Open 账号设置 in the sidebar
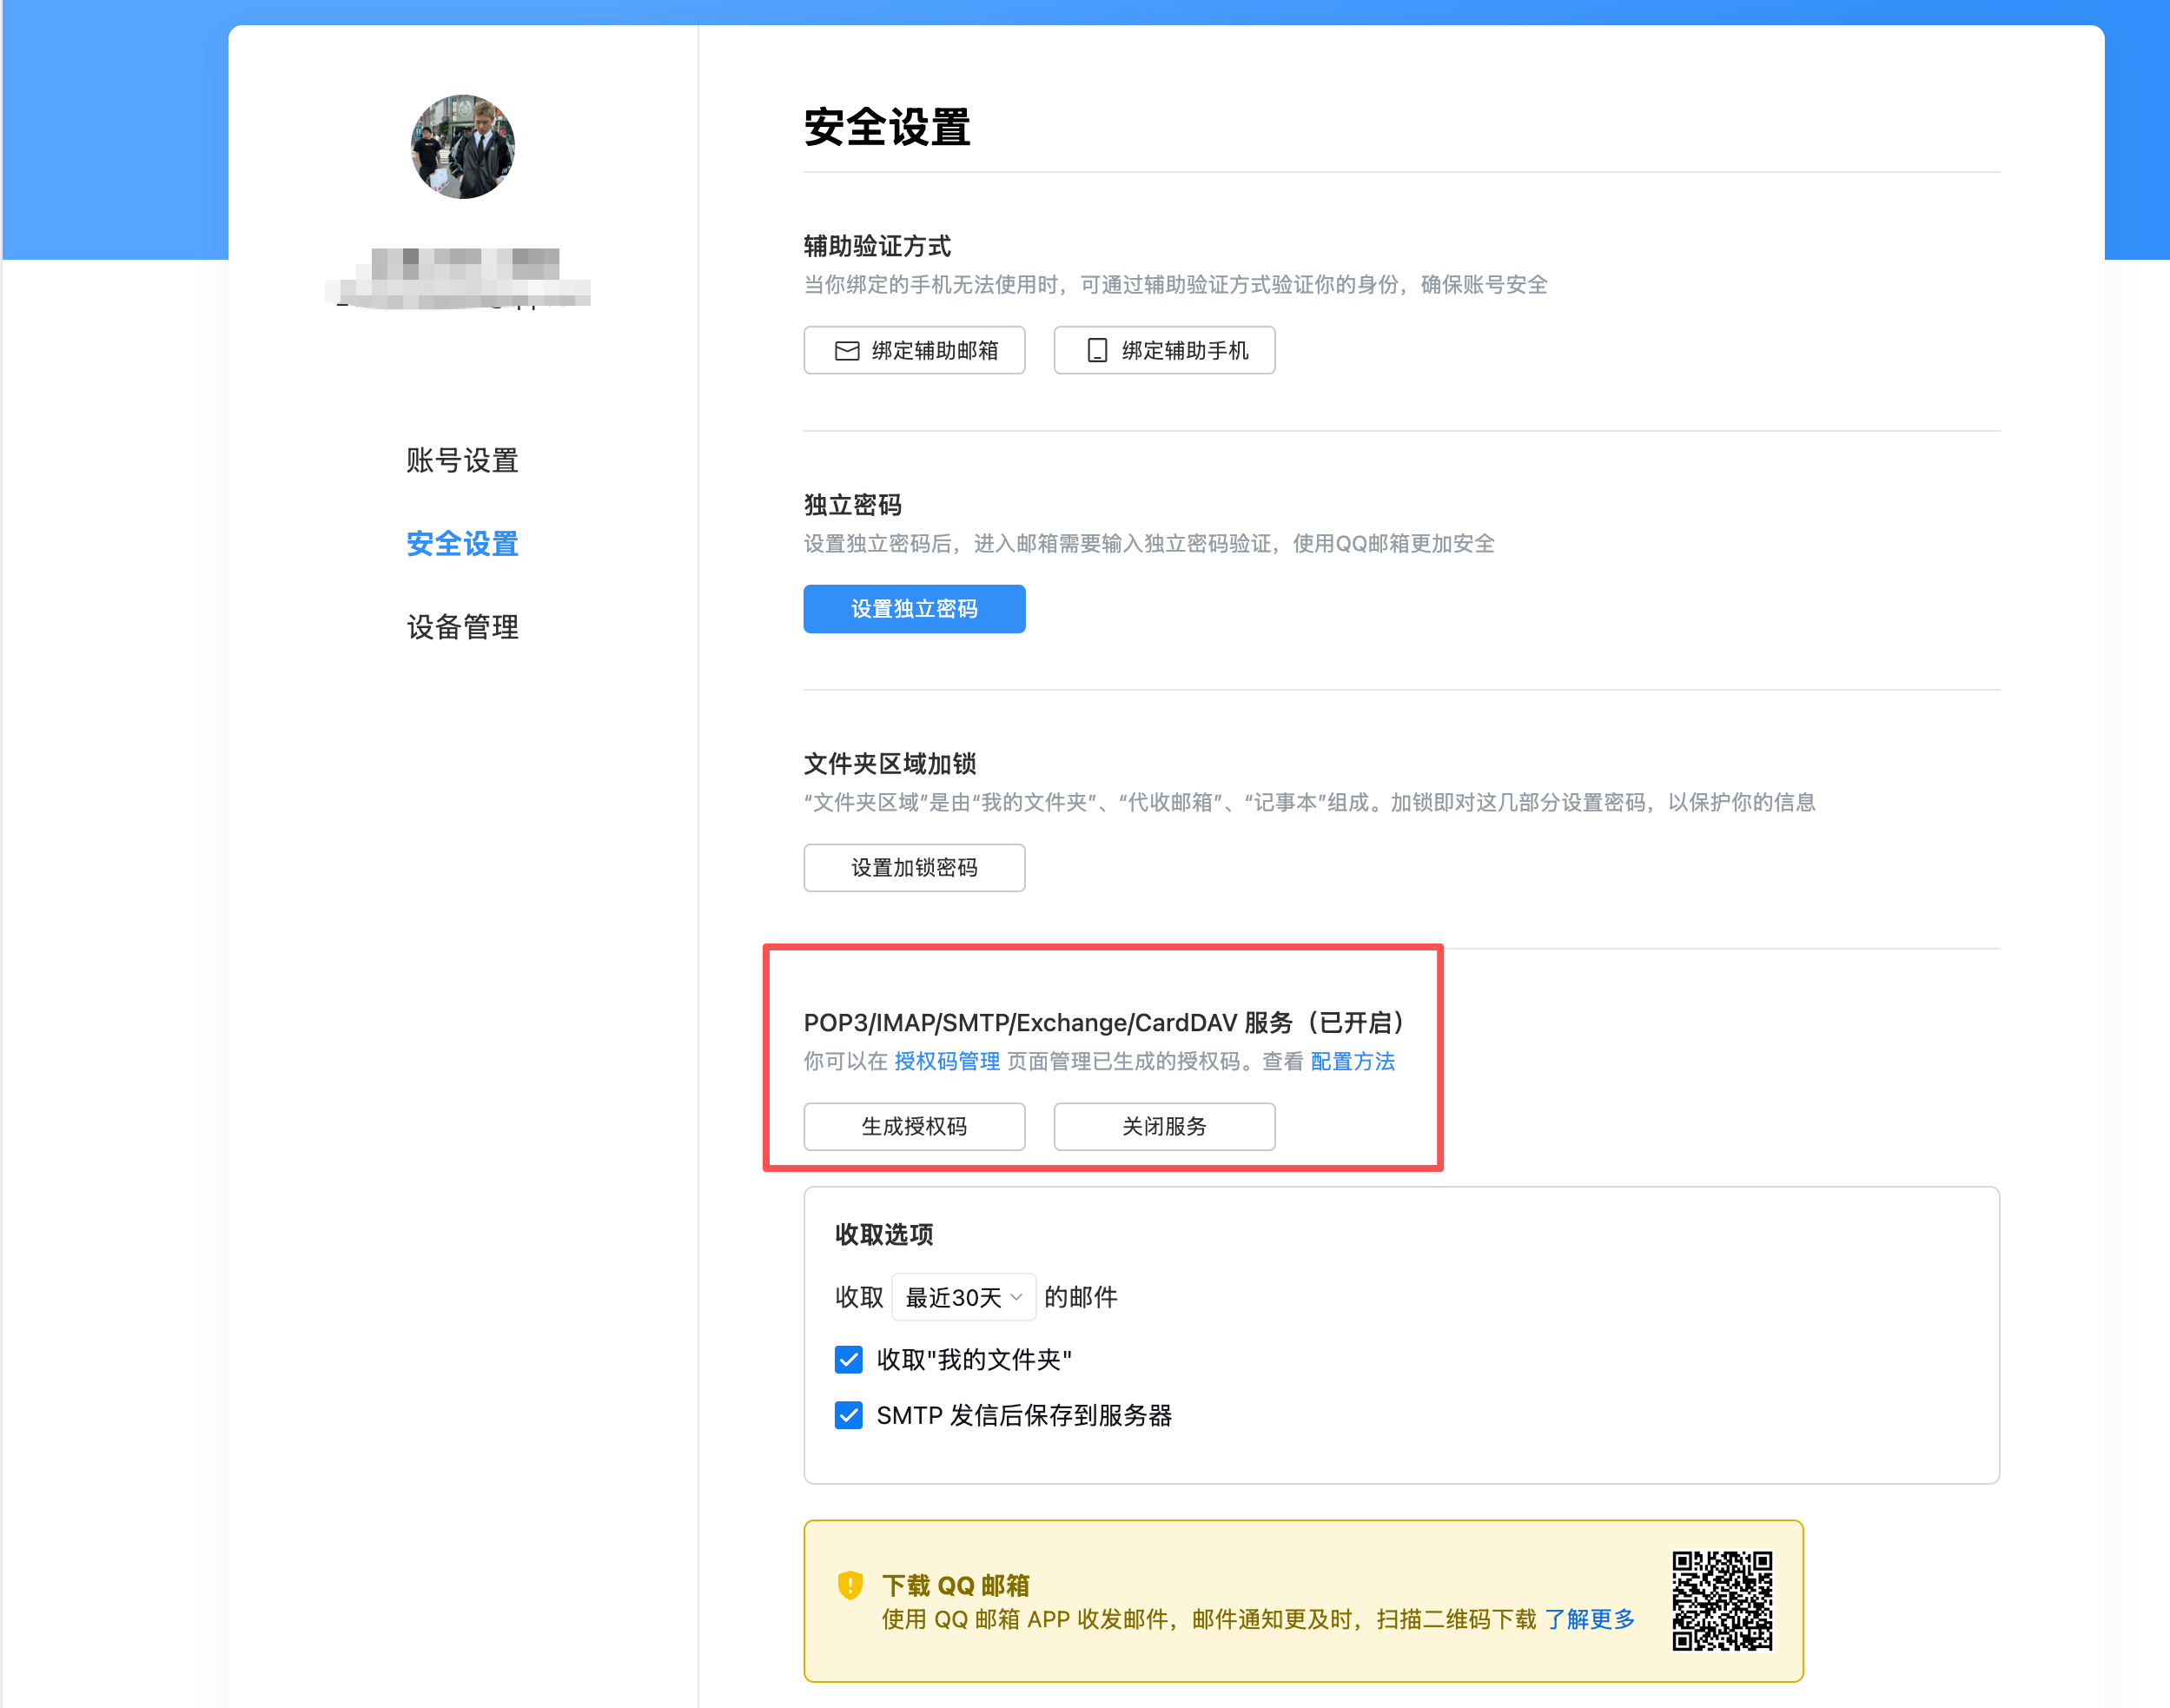The image size is (2170, 1708). click(463, 461)
